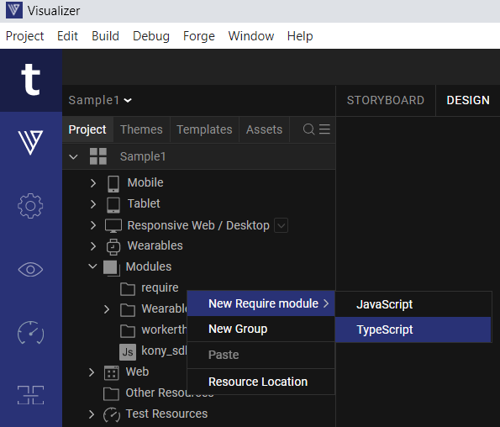Collapse the Modules node
500x427 pixels.
point(92,266)
